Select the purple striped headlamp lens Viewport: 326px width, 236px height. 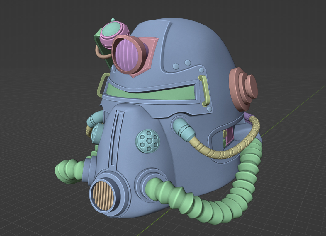pyautogui.click(x=126, y=55)
